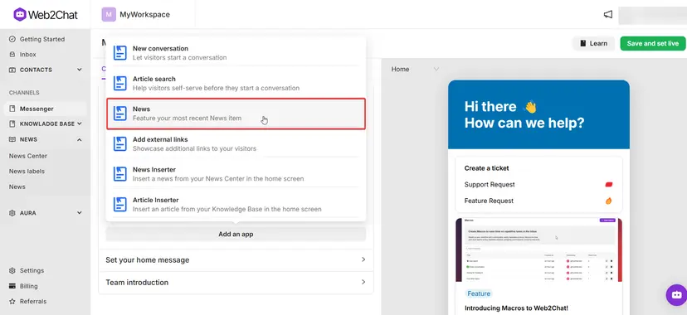Click the New conversation app icon

[120, 52]
